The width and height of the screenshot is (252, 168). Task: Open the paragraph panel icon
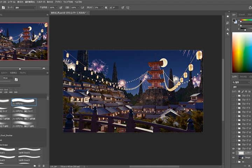227,34
